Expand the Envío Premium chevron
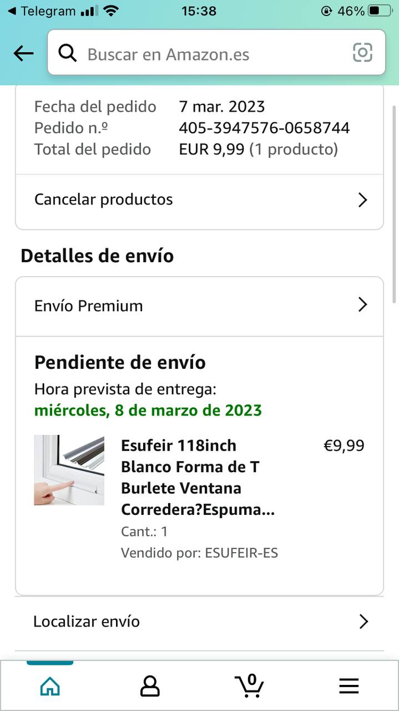This screenshot has height=711, width=399. pyautogui.click(x=363, y=305)
